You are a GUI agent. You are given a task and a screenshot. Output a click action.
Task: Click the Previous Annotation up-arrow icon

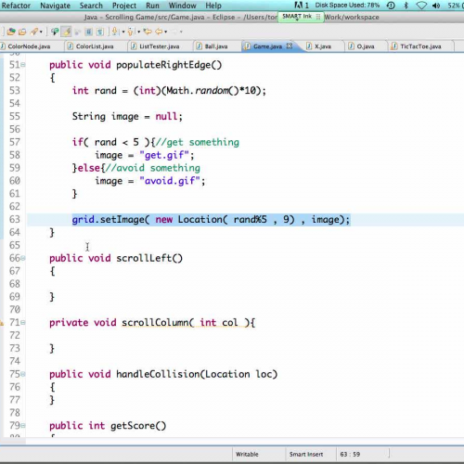(x=130, y=32)
